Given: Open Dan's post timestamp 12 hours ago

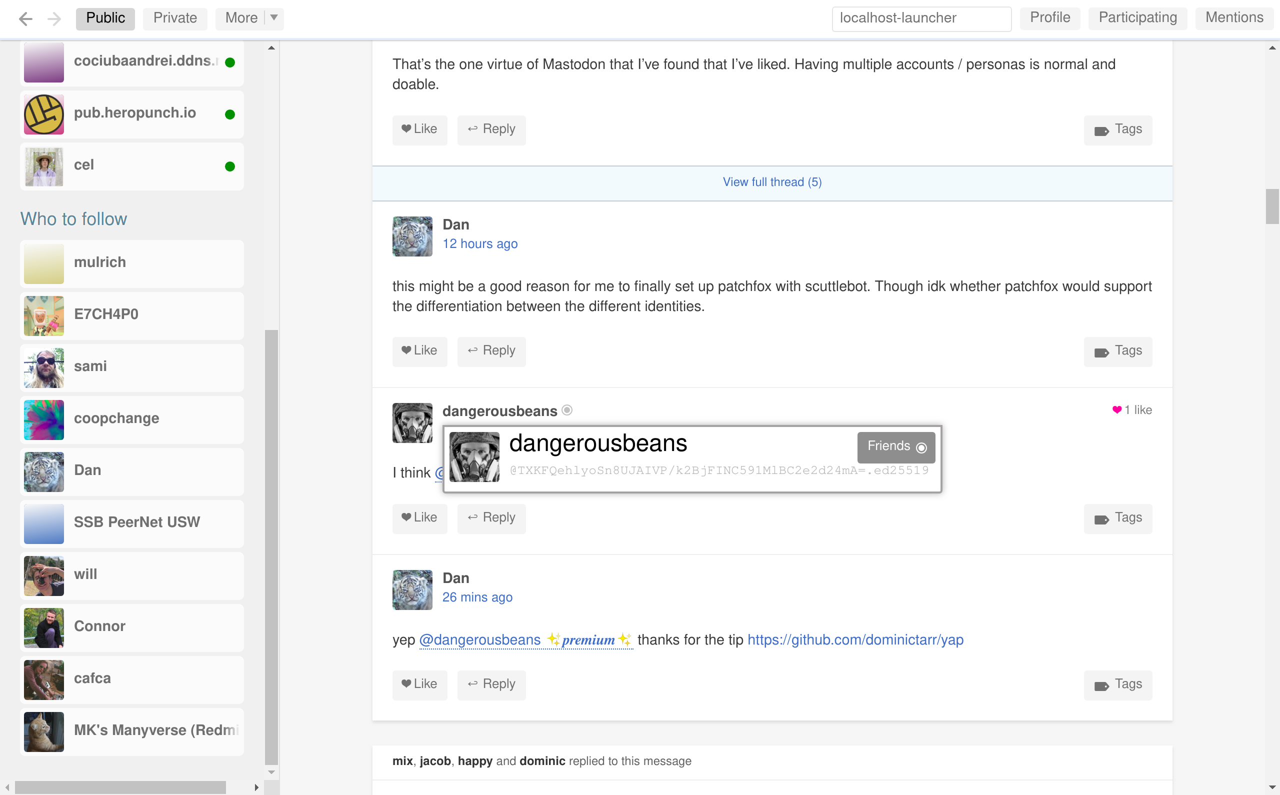Looking at the screenshot, I should point(480,244).
